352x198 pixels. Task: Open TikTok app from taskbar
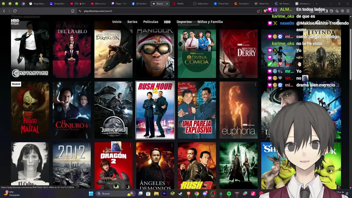(253, 194)
